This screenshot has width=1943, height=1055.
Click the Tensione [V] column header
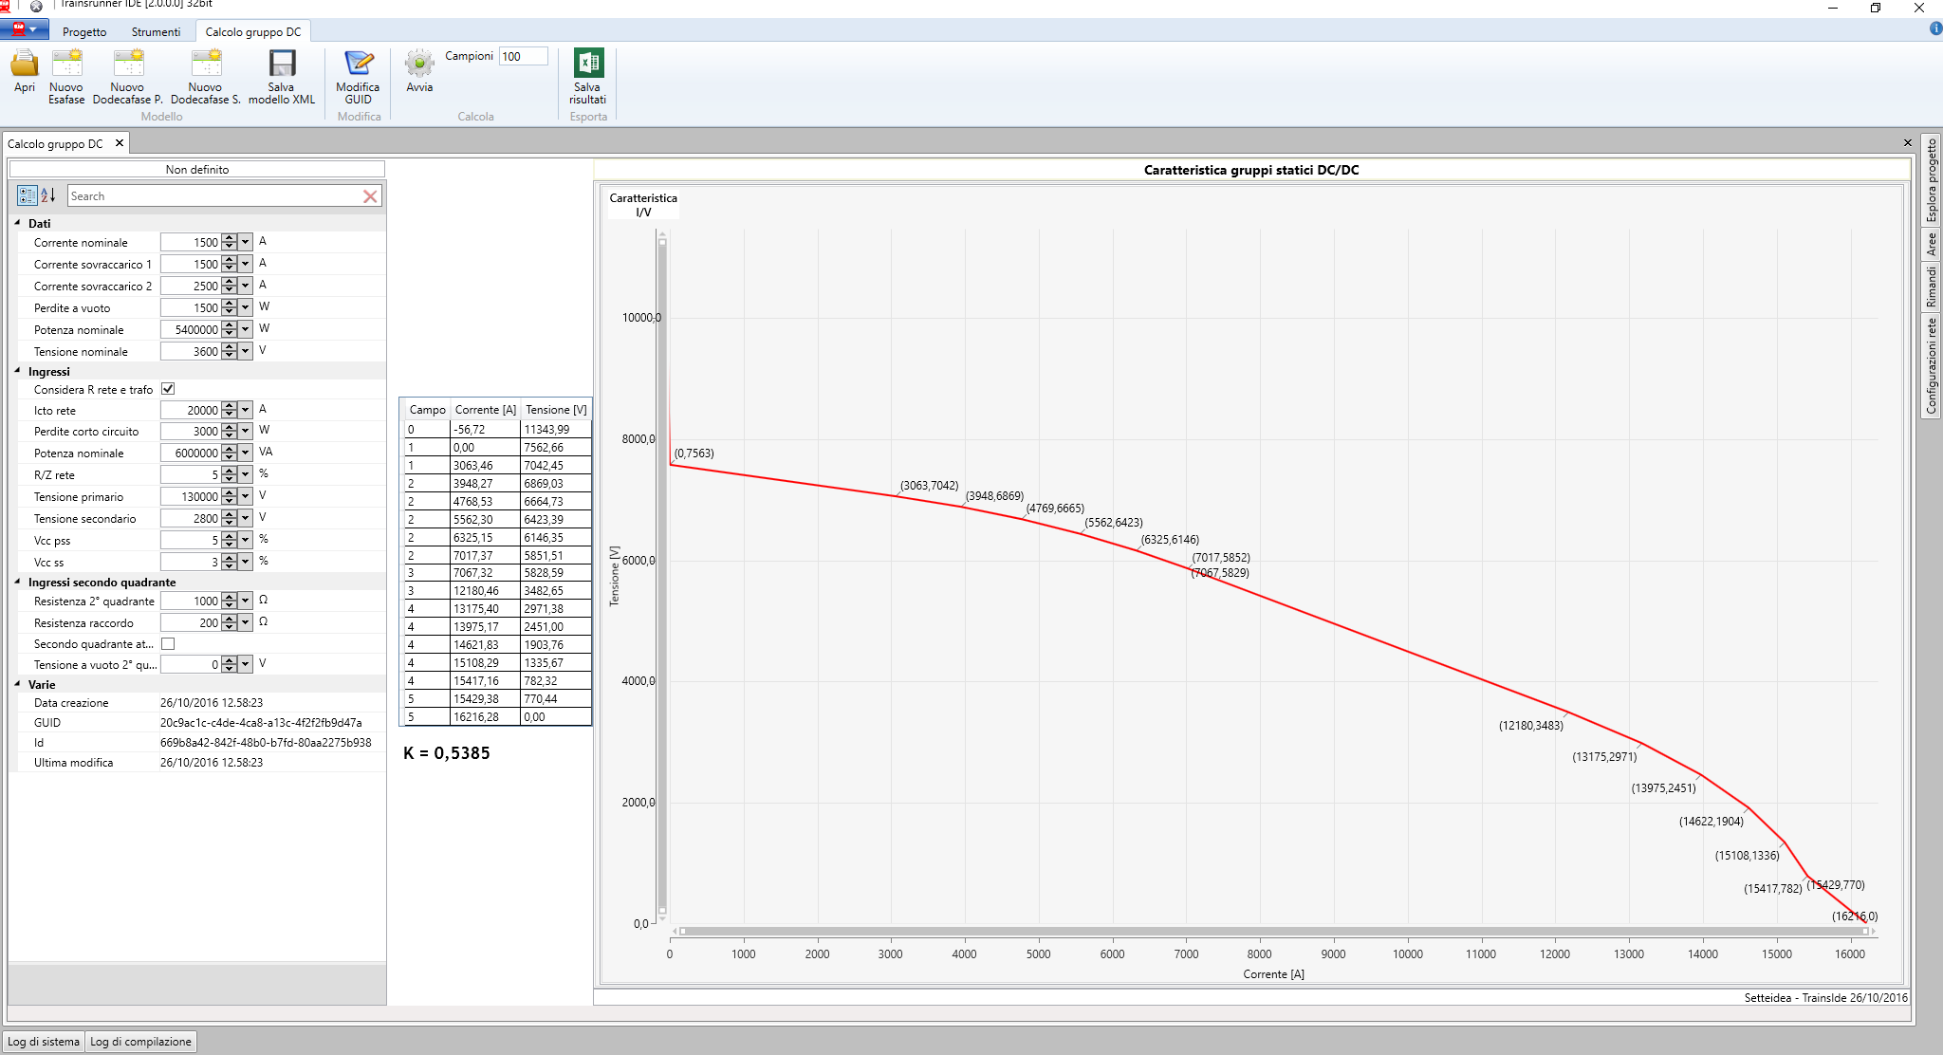coord(556,410)
